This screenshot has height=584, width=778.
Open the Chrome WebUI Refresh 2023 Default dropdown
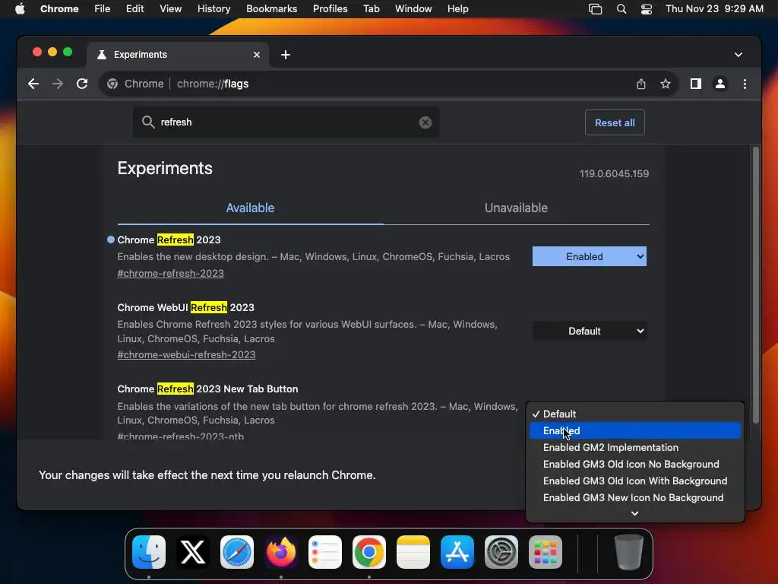(x=590, y=332)
